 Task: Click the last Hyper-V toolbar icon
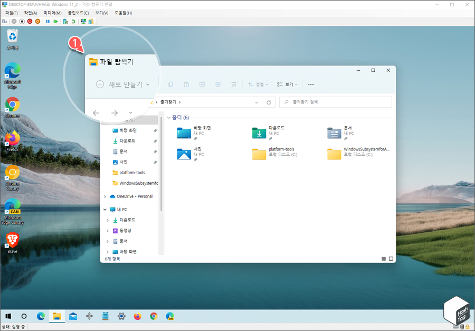(91, 22)
